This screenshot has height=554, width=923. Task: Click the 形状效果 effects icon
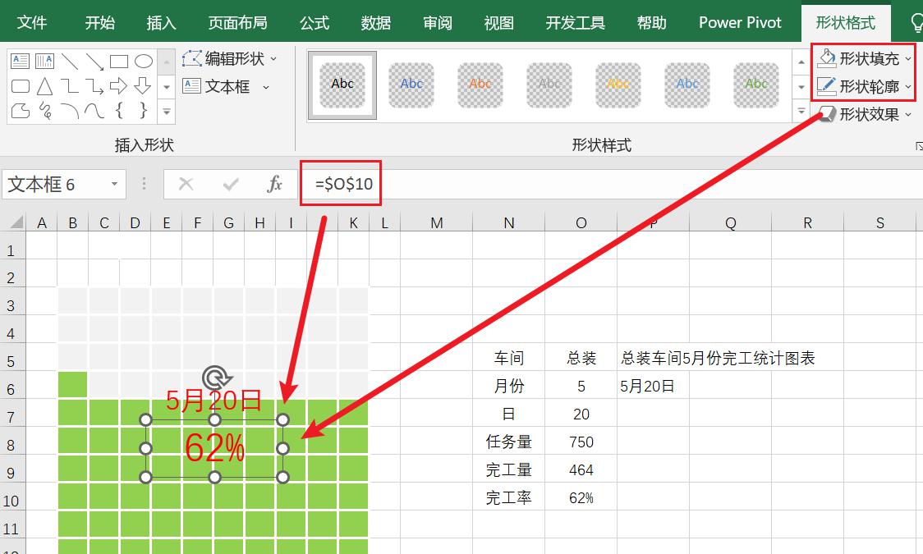click(826, 113)
